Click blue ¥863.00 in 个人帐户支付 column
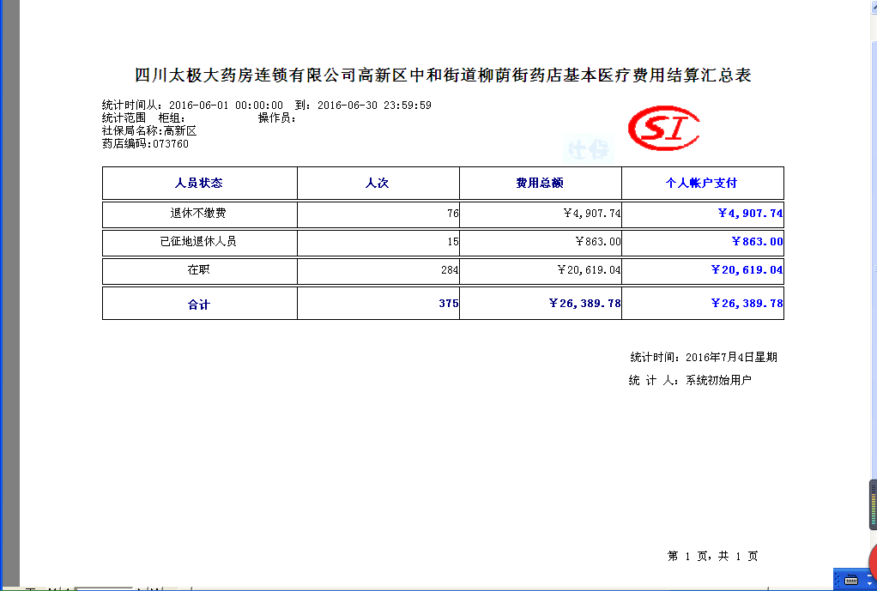 tap(758, 242)
